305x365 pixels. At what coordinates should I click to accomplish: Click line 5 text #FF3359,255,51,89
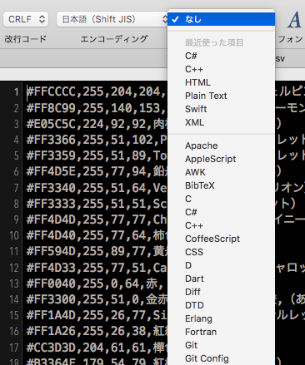pyautogui.click(x=87, y=155)
